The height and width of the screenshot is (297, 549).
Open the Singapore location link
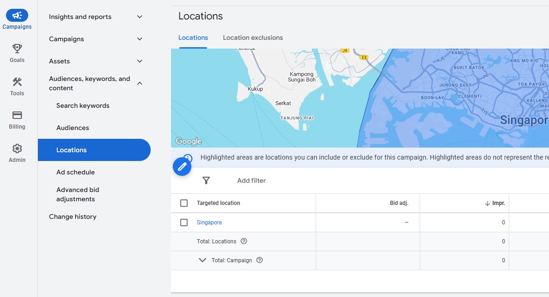(x=209, y=223)
